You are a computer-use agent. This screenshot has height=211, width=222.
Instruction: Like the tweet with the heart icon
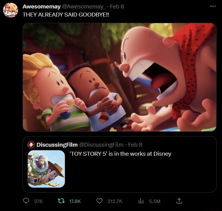[x=99, y=201]
